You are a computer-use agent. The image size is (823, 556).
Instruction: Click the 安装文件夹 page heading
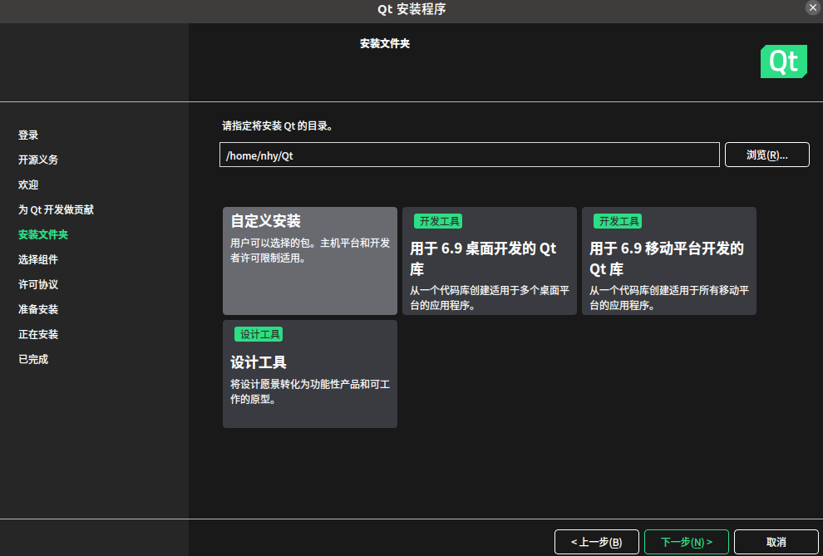(385, 44)
